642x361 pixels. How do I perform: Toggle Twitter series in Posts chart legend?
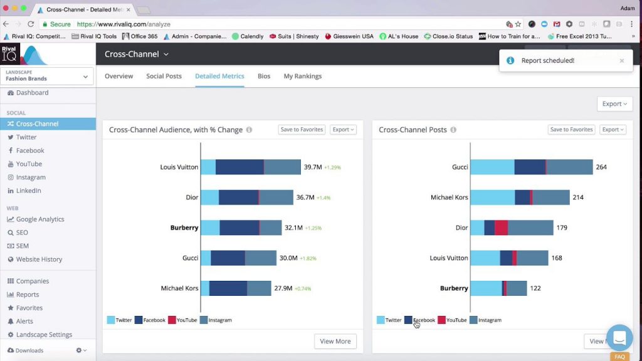(x=389, y=320)
